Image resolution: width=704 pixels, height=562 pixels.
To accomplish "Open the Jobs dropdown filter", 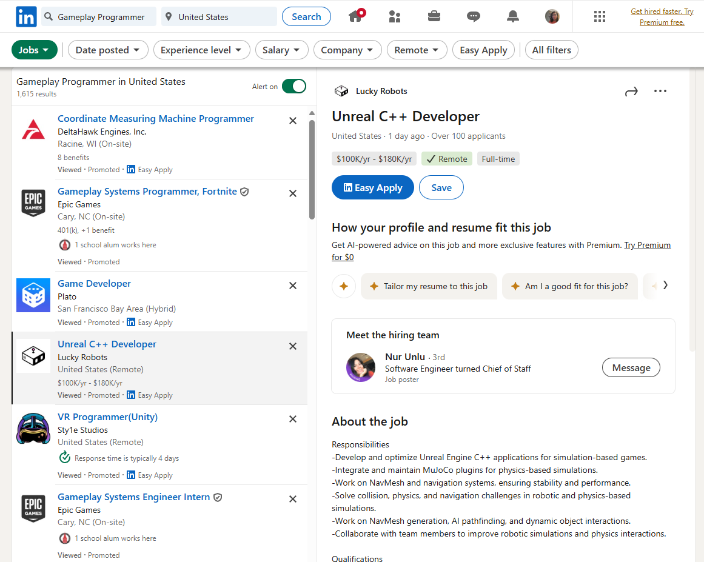I will (x=34, y=50).
